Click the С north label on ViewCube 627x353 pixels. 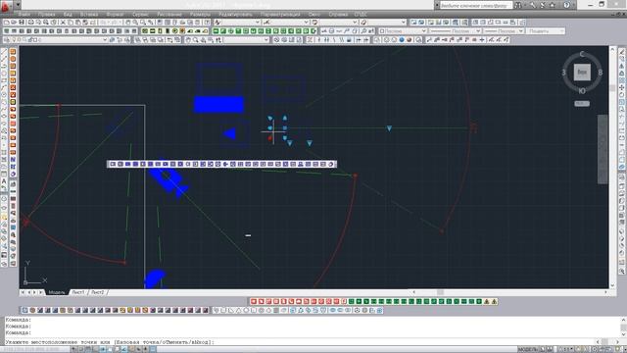582,54
